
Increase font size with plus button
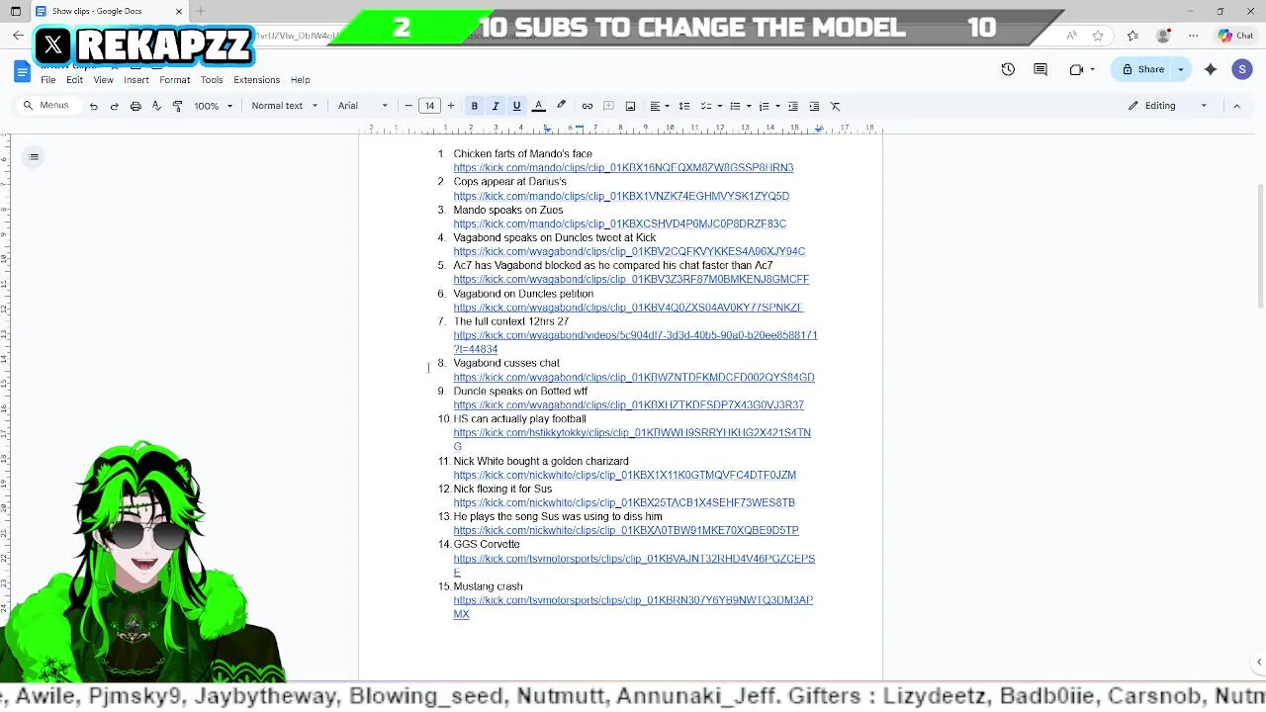451,106
